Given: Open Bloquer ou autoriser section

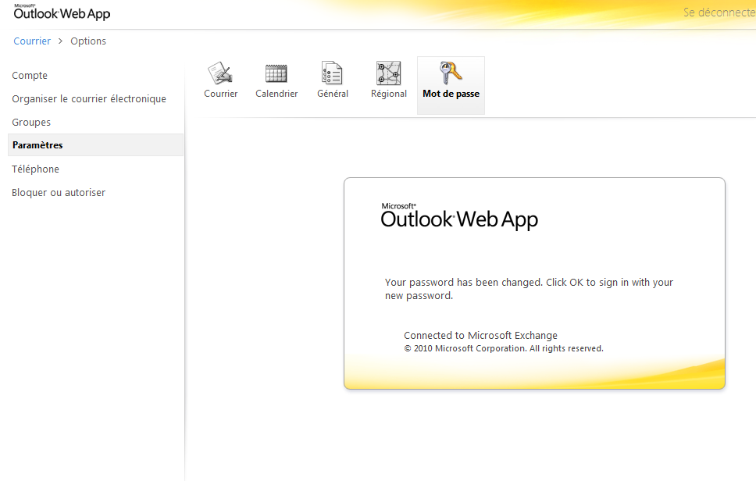Looking at the screenshot, I should click(59, 193).
